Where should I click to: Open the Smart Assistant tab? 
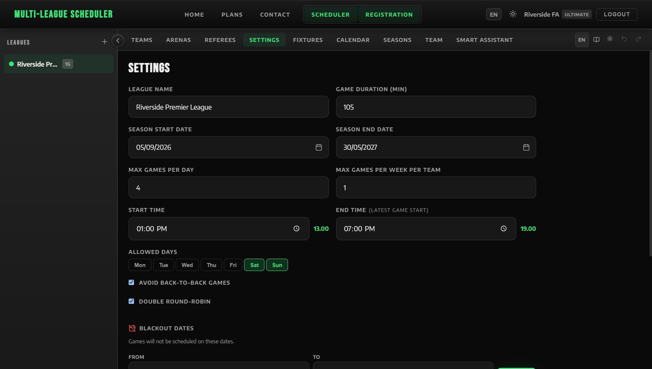[x=485, y=40]
